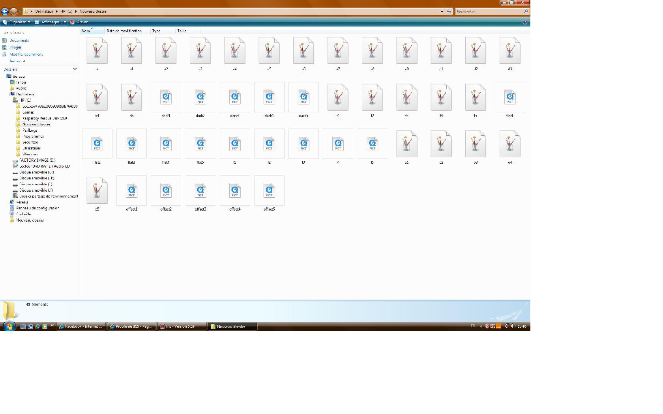Select the o4 paintbrush file icon
This screenshot has height=414, width=663.
click(x=510, y=144)
